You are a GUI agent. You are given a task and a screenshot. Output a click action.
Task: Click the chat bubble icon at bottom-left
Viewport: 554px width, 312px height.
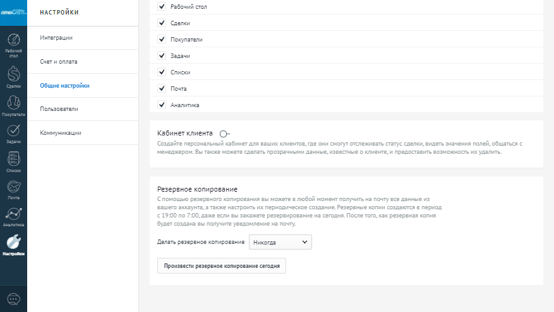point(13,298)
